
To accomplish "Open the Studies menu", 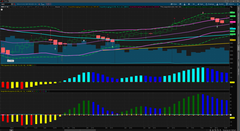I will pyautogui.click(x=220, y=4).
